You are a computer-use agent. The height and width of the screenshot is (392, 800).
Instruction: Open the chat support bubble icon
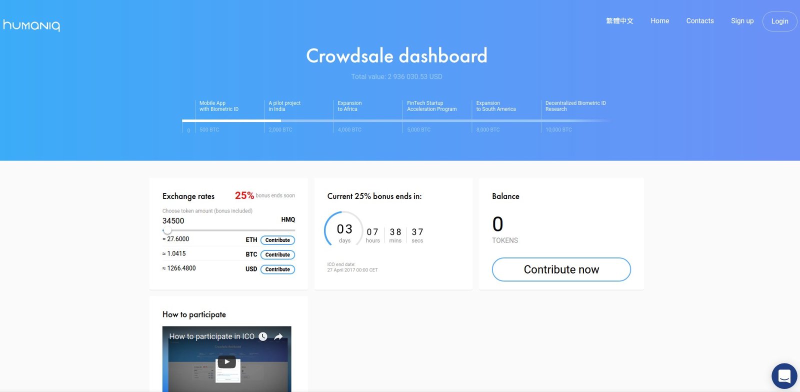[x=784, y=376]
